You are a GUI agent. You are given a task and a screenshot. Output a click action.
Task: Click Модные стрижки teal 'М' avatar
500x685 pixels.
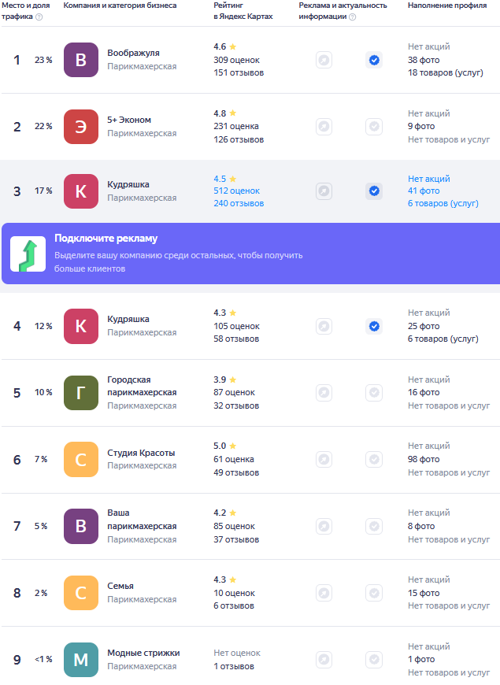click(81, 660)
